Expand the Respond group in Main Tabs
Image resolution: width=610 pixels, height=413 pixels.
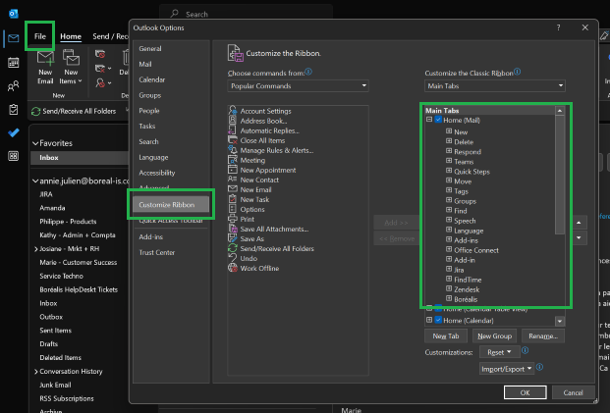pos(449,151)
